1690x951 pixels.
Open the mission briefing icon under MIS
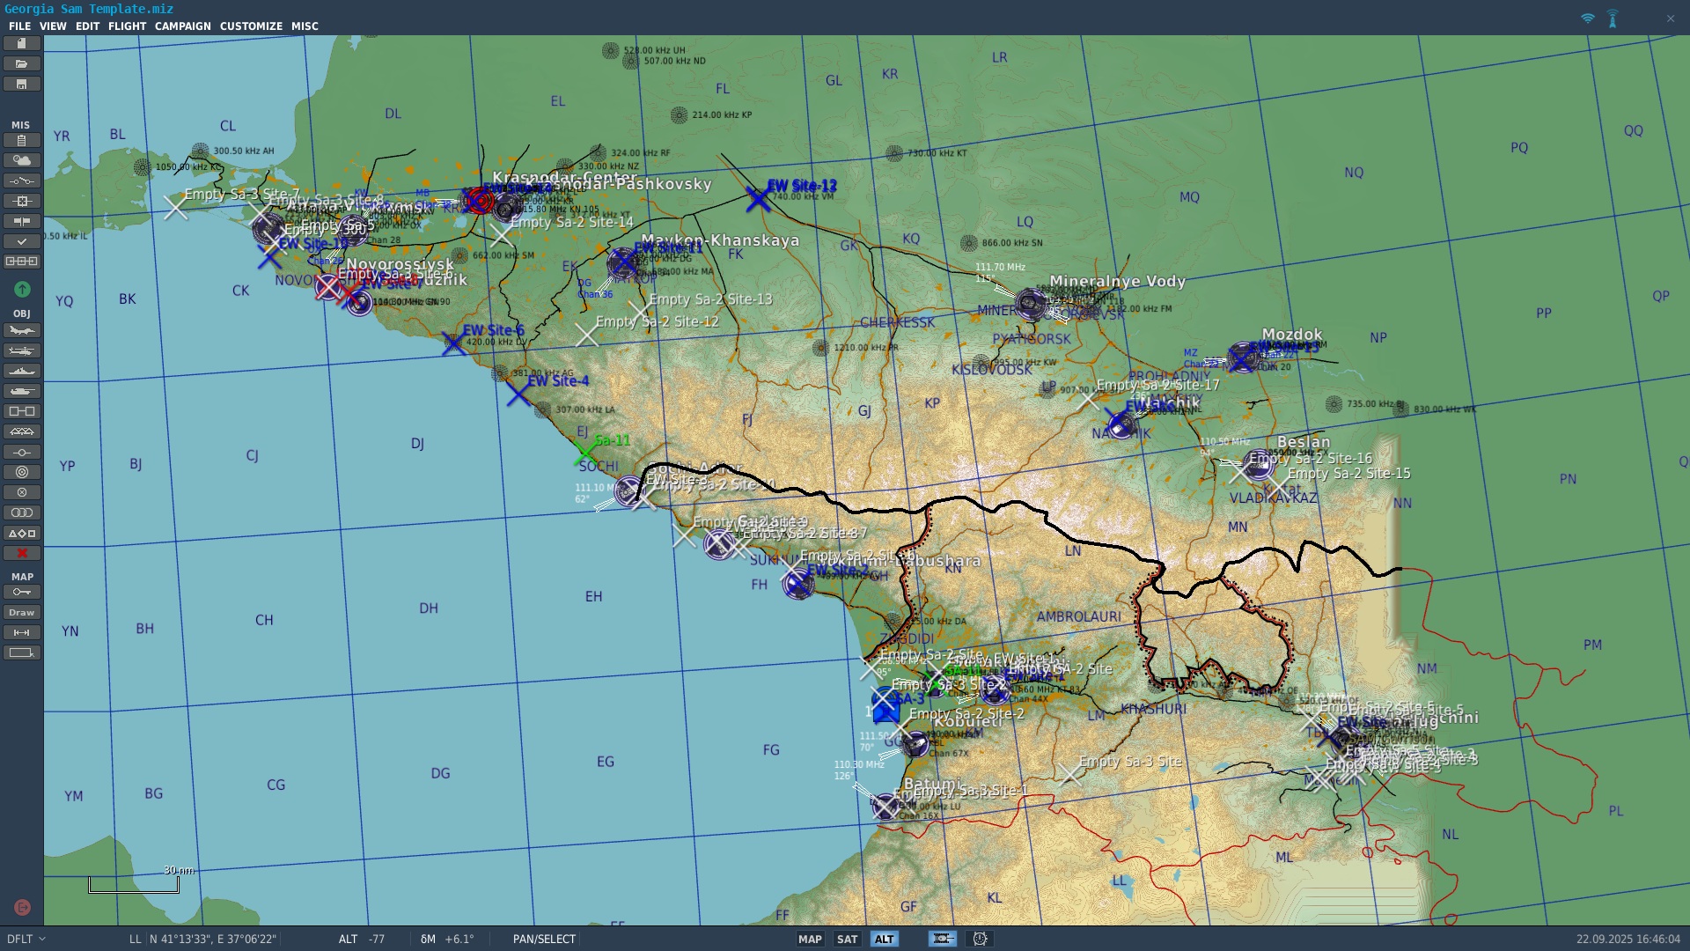tap(22, 139)
